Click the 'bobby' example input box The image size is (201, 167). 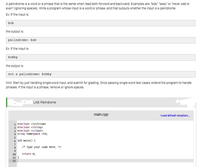coord(101,57)
